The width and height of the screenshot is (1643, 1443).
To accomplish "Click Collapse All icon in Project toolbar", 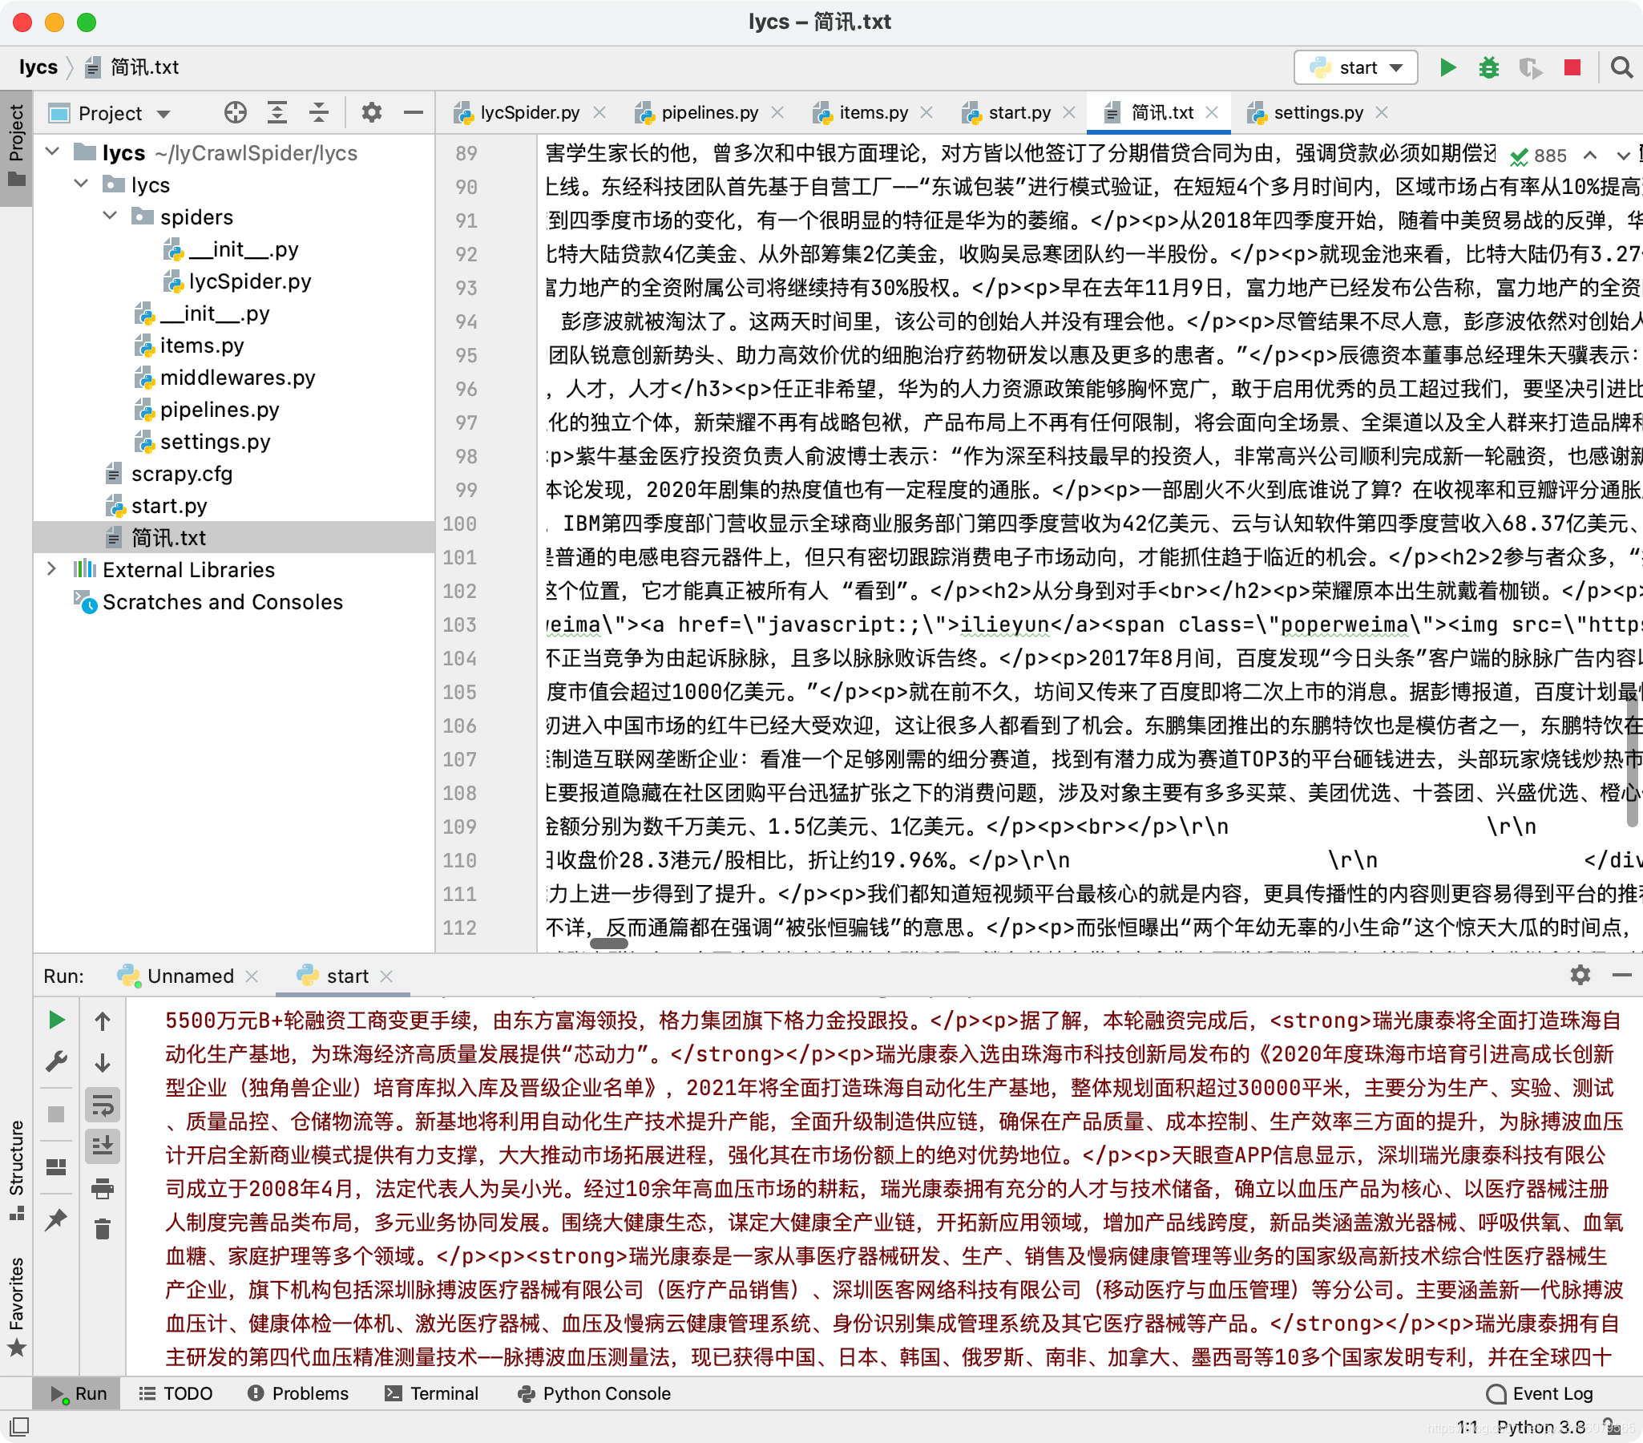I will (x=318, y=112).
